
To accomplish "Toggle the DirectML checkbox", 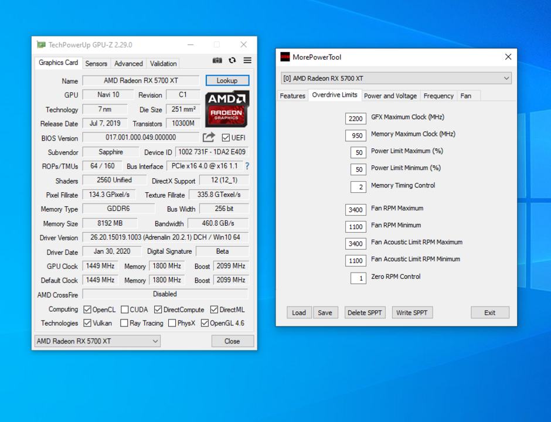I will point(214,309).
